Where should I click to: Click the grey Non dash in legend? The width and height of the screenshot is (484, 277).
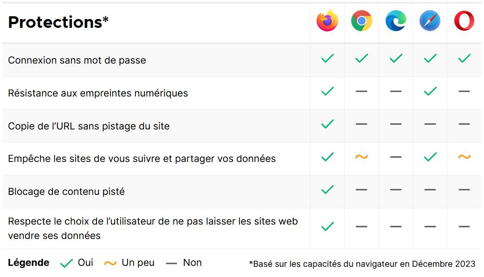[x=171, y=264]
